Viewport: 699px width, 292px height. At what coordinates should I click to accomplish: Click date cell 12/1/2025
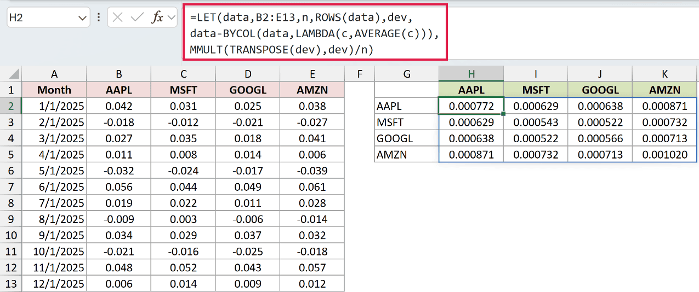54,284
